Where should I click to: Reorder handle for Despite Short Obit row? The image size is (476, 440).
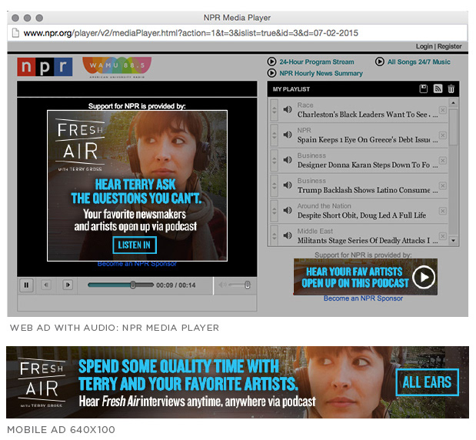274,211
